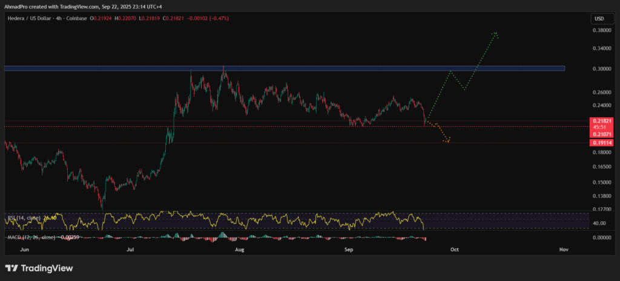Image resolution: width=620 pixels, height=281 pixels.
Task: Click the Oct date on time axis
Action: pos(455,248)
